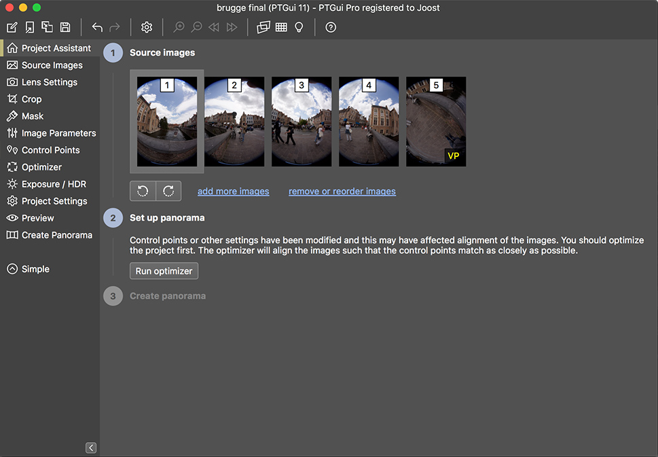Open the Project Settings tab
Screen dimensions: 658x457
pos(50,201)
